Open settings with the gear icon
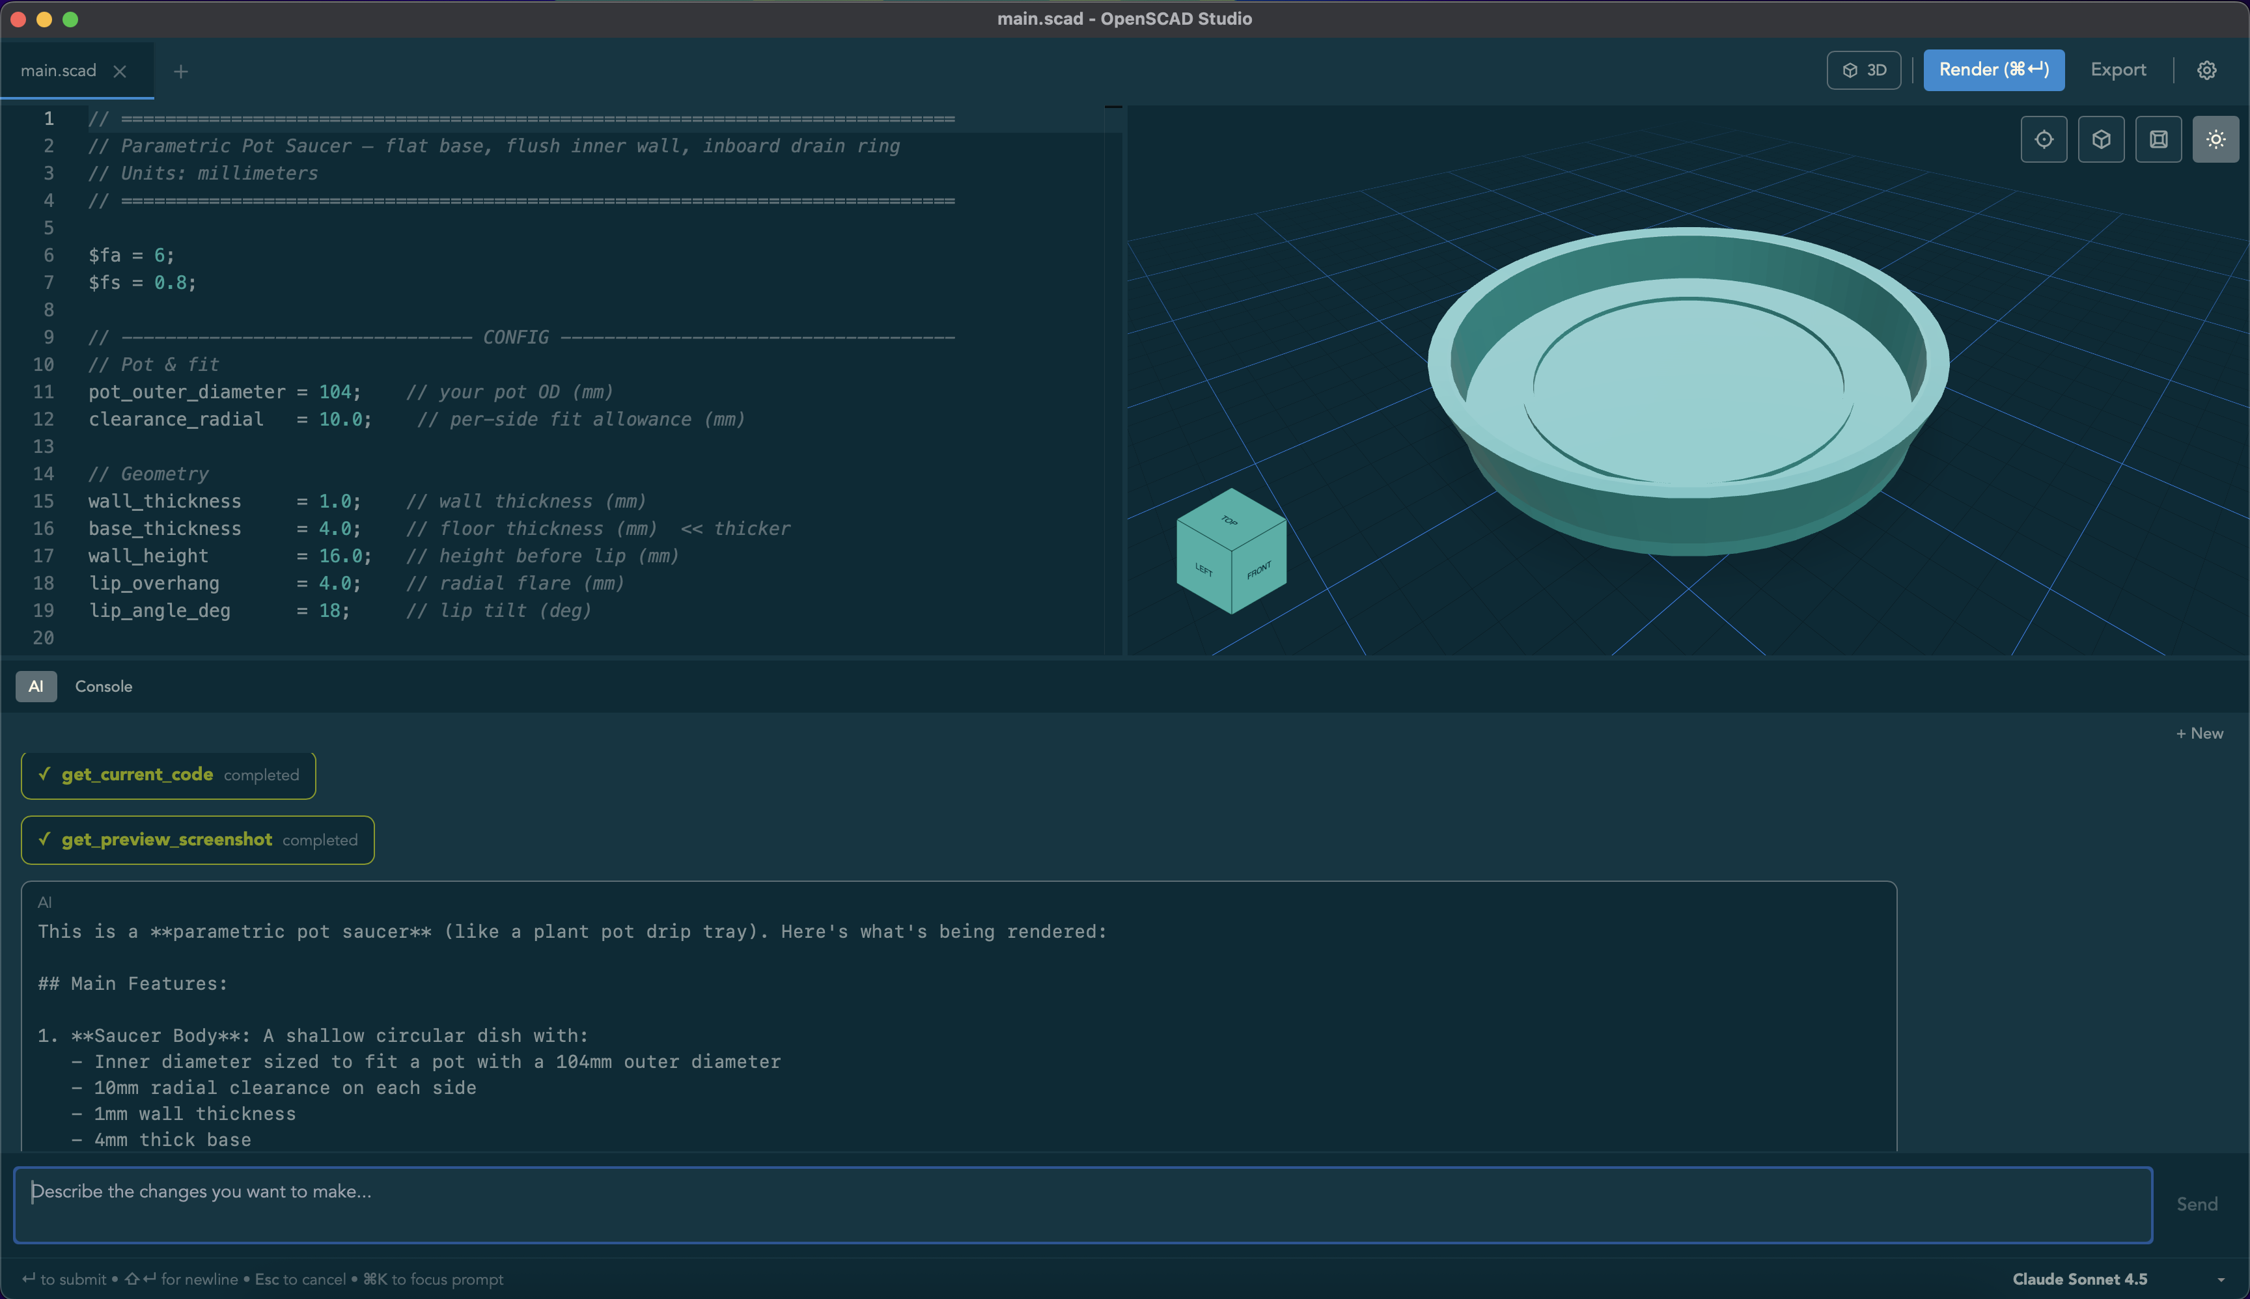Image resolution: width=2250 pixels, height=1299 pixels. click(x=2206, y=70)
